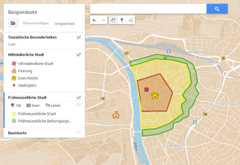Toggle Touristische Besonderheiten layer checkbox
Viewport: 240px width, 165px height.
pos(78,37)
